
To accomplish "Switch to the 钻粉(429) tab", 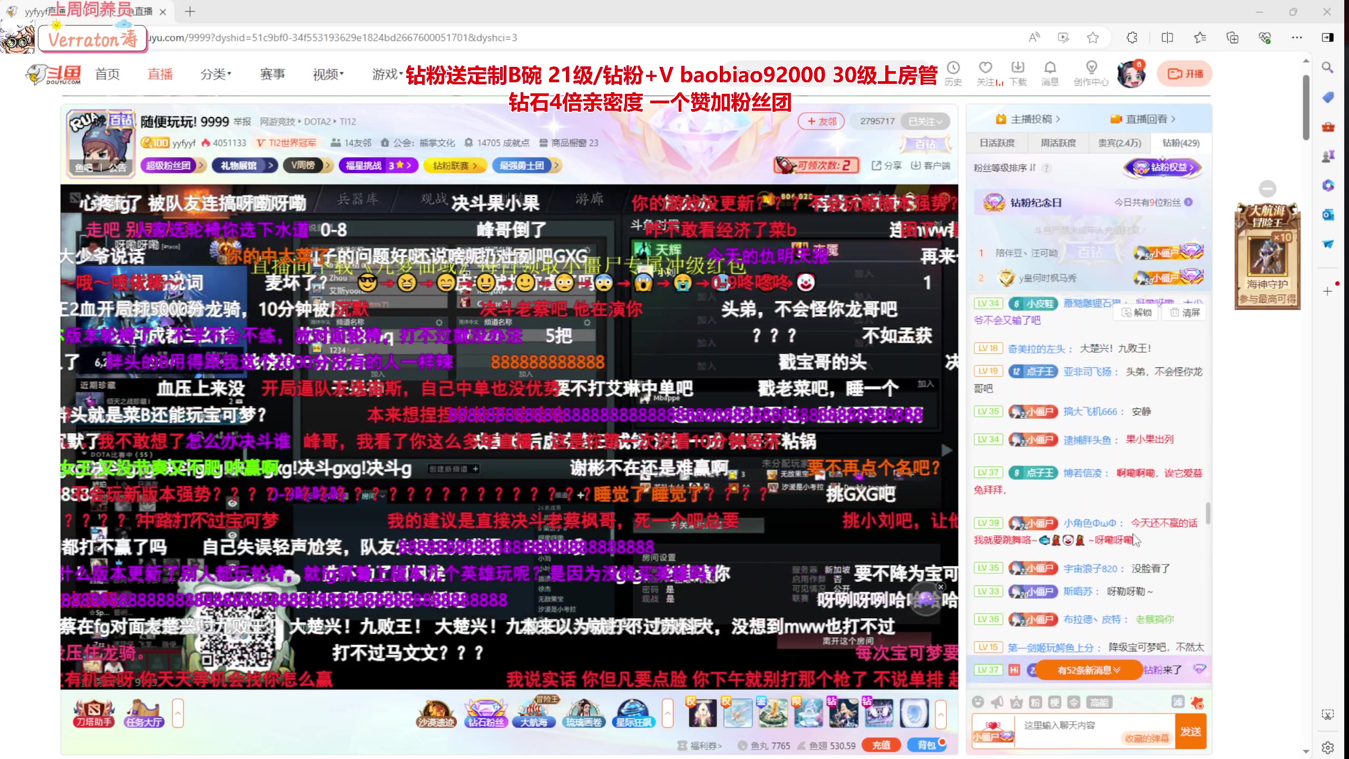I will click(x=1181, y=143).
